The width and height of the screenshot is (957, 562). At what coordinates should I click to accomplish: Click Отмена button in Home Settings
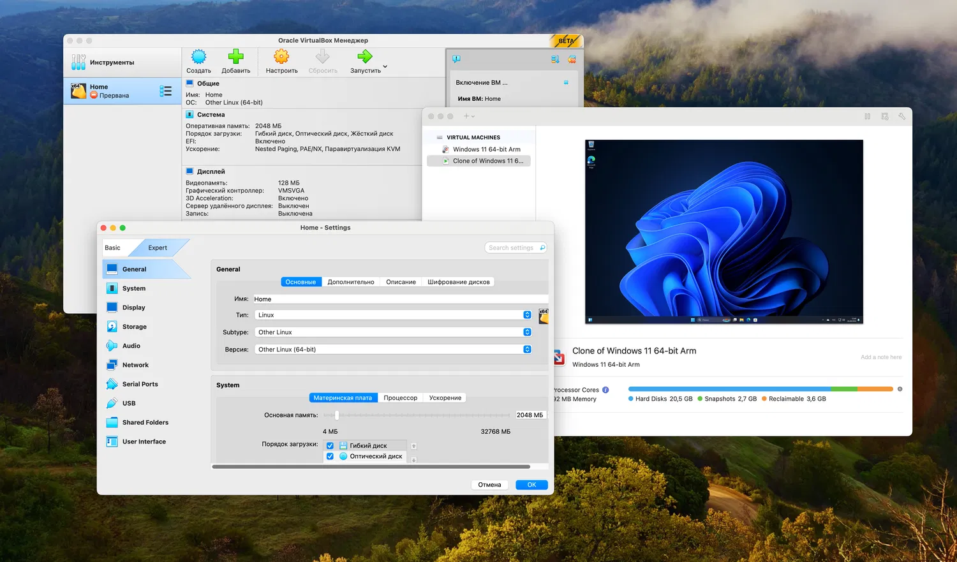pyautogui.click(x=490, y=485)
